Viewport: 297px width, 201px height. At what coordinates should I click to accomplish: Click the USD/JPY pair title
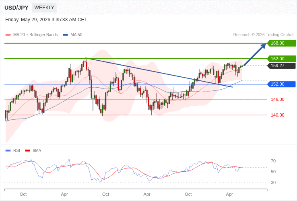pyautogui.click(x=16, y=8)
